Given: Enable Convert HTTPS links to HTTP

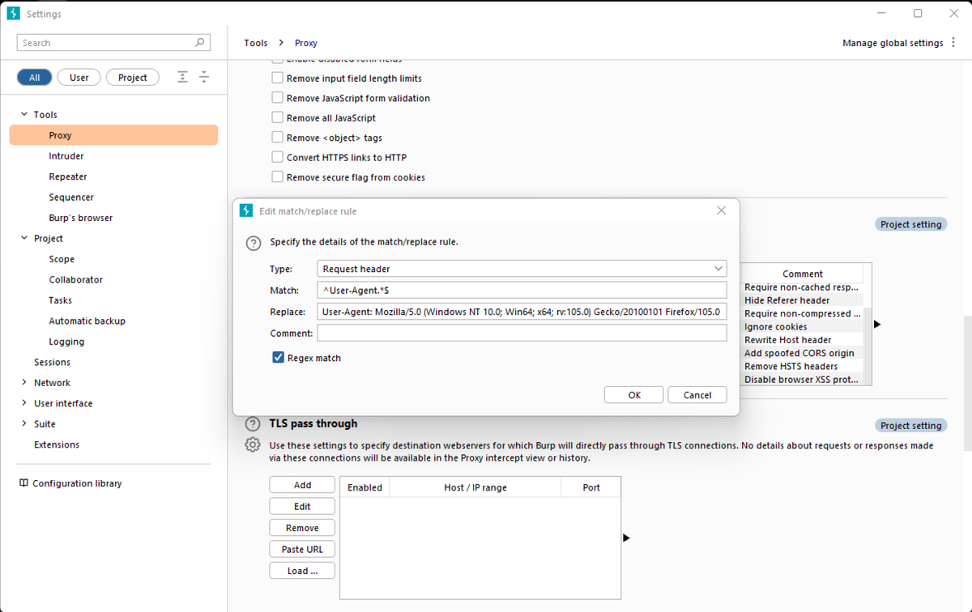Looking at the screenshot, I should pyautogui.click(x=277, y=157).
